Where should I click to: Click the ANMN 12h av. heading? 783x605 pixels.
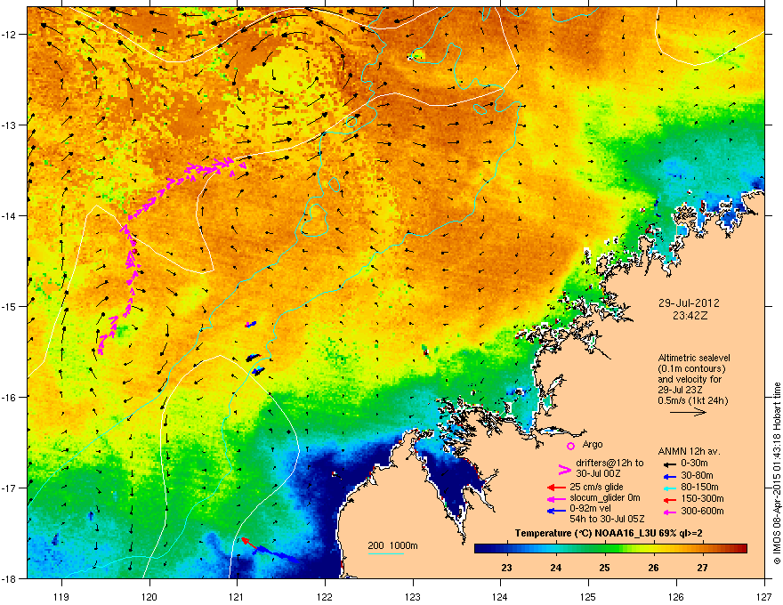coord(689,451)
